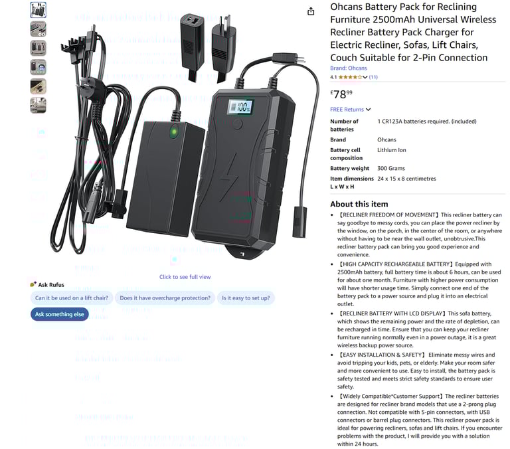
Task: Expand the rating breakdown chevron beside stars
Action: click(x=365, y=77)
